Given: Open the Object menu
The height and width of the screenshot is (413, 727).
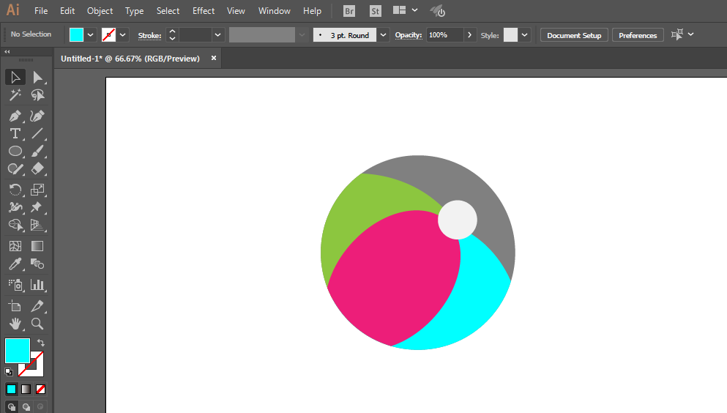Looking at the screenshot, I should coord(100,11).
